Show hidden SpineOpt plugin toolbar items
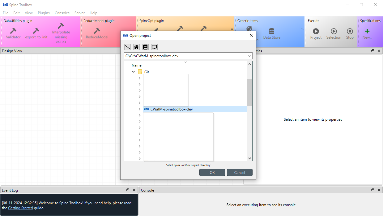The width and height of the screenshot is (383, 216). tap(232, 29)
